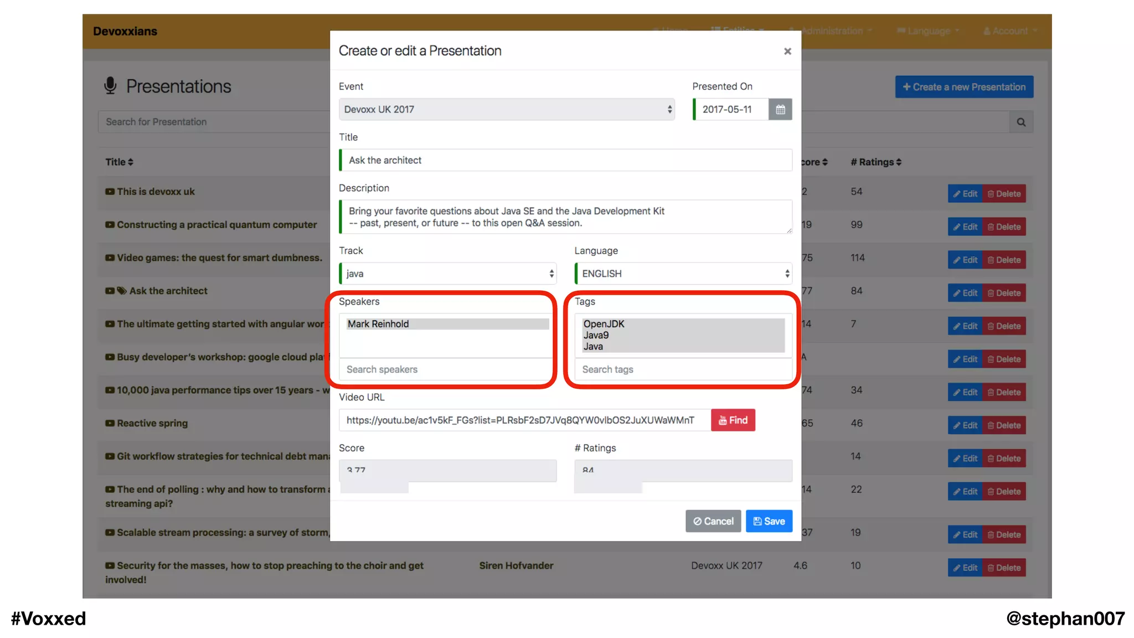Click the YouTube Find button
This screenshot has width=1134, height=638.
(x=733, y=420)
